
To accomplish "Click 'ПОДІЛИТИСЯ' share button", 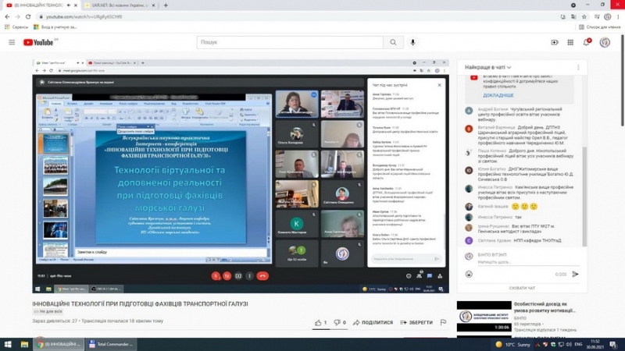I will pos(373,322).
